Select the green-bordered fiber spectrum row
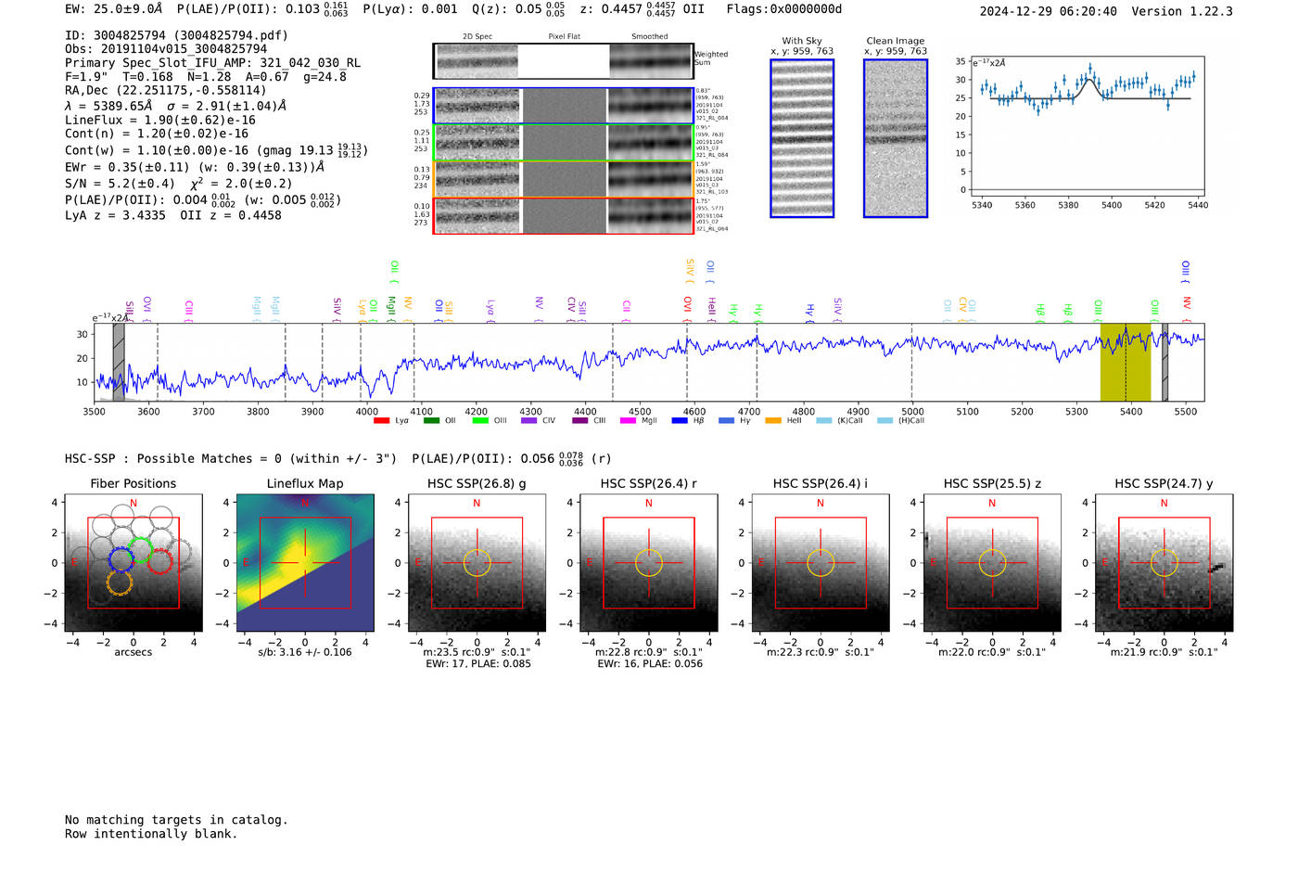Viewport: 1298px width, 884px height. coord(563,143)
